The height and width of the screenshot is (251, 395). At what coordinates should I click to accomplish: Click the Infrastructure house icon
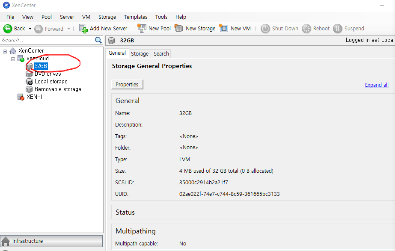pos(6,242)
